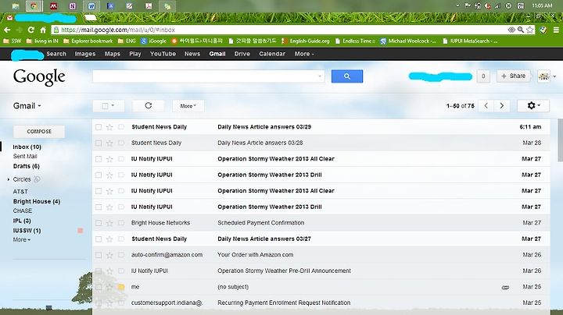Open More menu in the Google bar
Screen dimensions: 563x315
pos(304,54)
